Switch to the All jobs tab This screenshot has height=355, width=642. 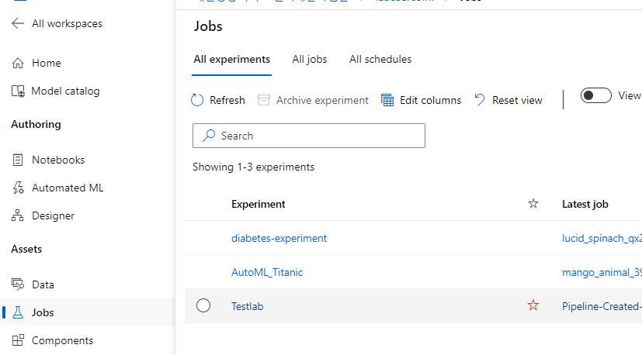[310, 60]
